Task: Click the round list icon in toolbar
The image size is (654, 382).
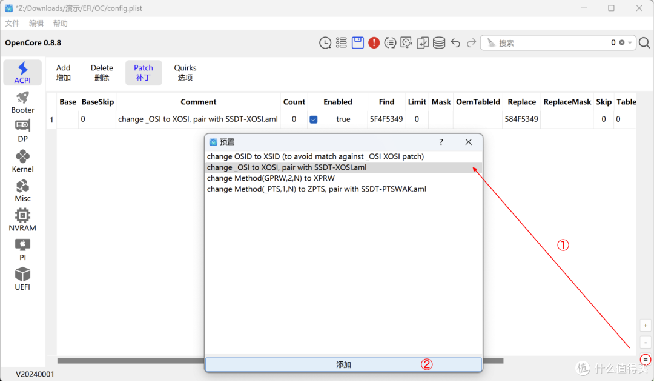Action: tap(390, 42)
